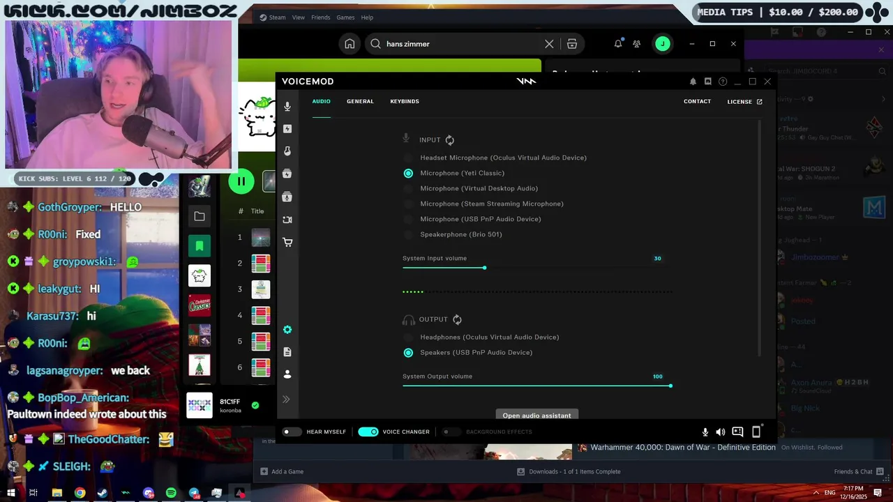
Task: Adjust the System input volume slider
Action: 537,268
